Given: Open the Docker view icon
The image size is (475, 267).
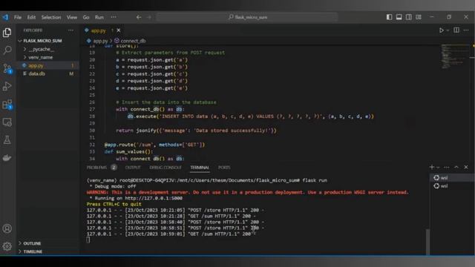Looking at the screenshot, I should click(7, 158).
